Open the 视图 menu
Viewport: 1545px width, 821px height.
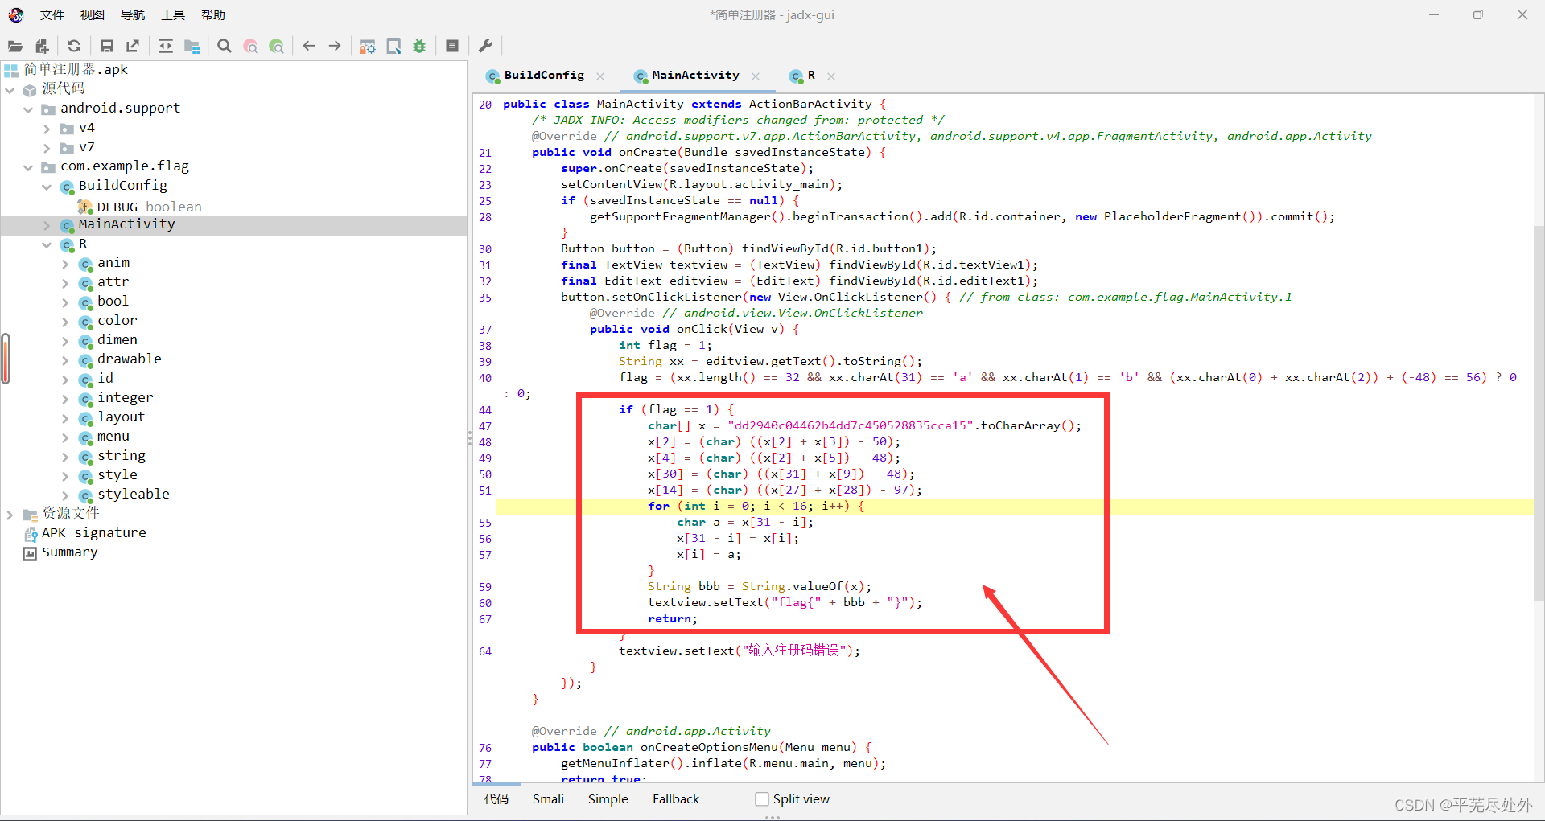click(93, 15)
